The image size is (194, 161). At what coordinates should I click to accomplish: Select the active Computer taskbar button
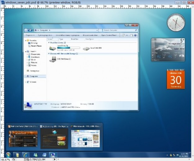click(x=53, y=155)
